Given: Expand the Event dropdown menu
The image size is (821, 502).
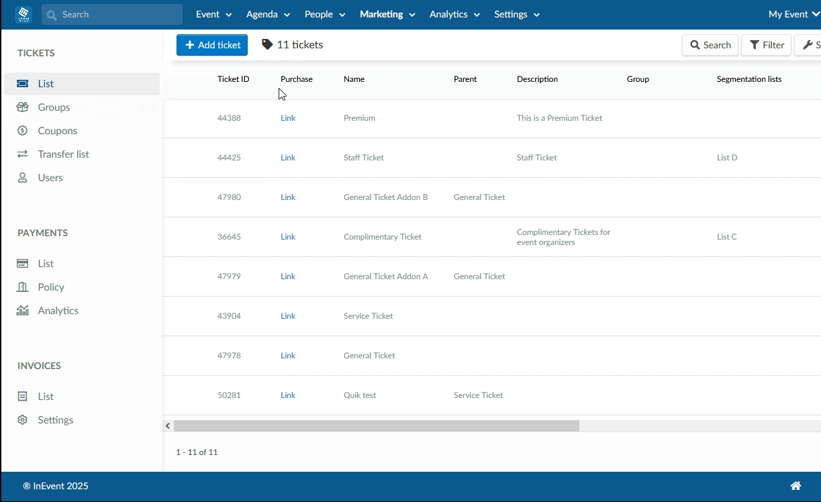Looking at the screenshot, I should [x=213, y=14].
